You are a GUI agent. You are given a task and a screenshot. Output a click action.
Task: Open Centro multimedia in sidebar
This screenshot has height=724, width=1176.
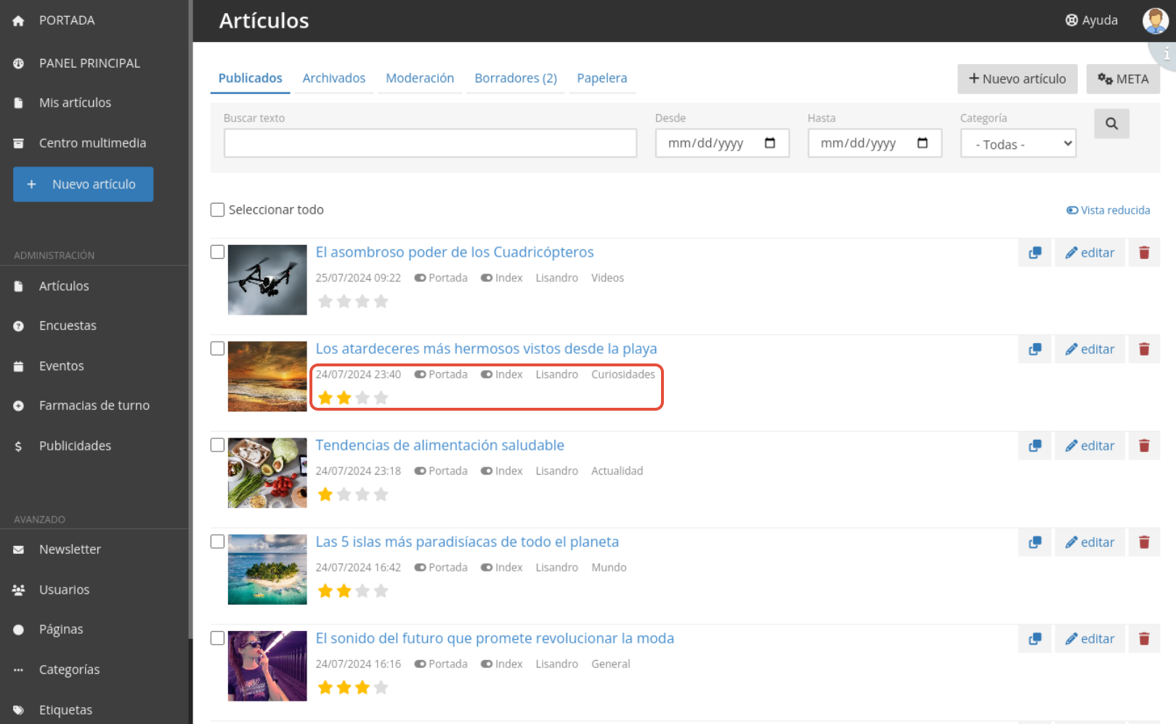(92, 143)
